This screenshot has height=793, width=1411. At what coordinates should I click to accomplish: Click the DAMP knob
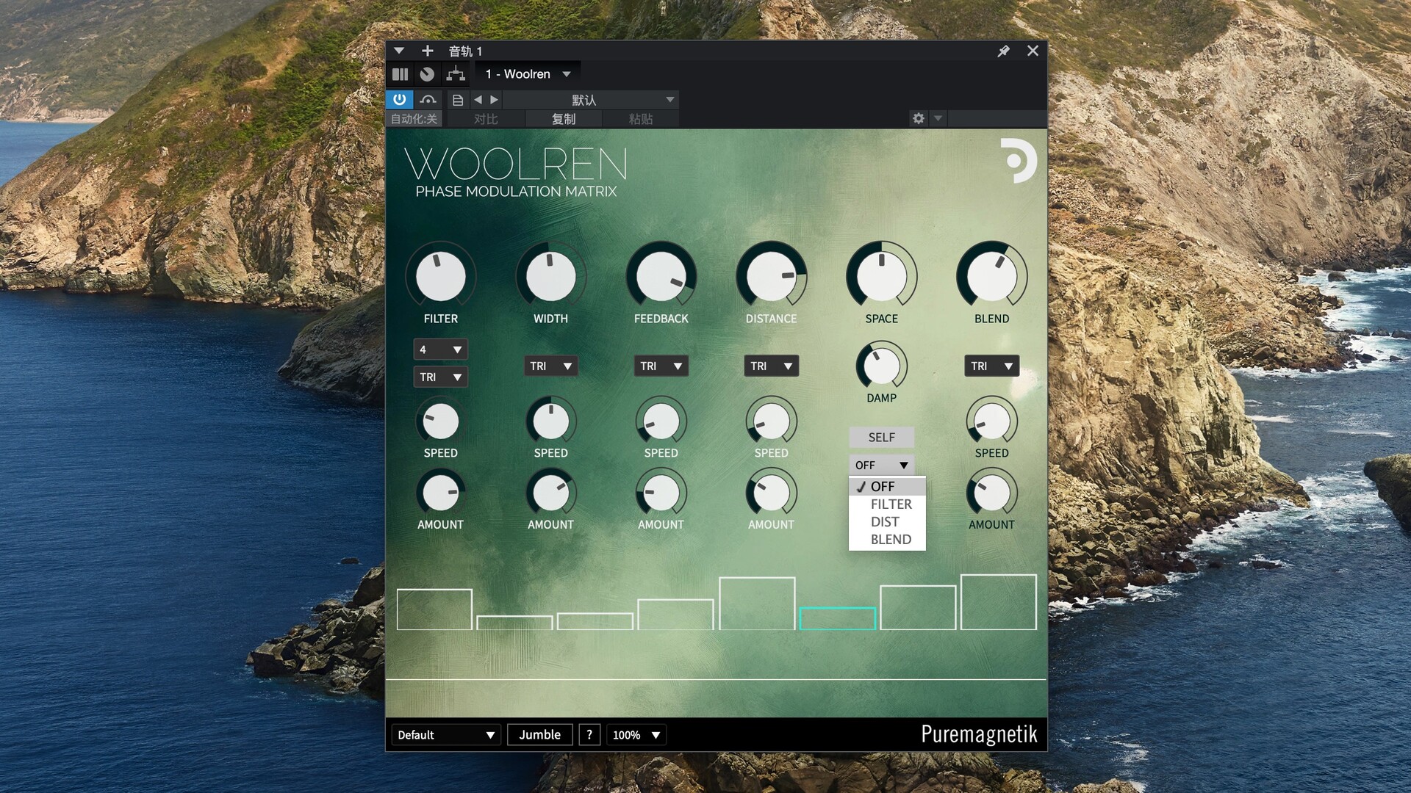point(881,366)
